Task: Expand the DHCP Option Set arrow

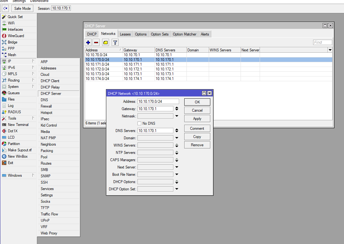Action: click(x=177, y=189)
